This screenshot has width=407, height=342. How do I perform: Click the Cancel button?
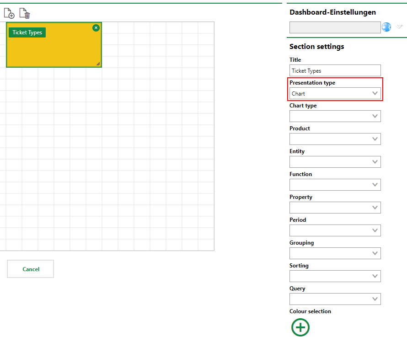(x=31, y=269)
